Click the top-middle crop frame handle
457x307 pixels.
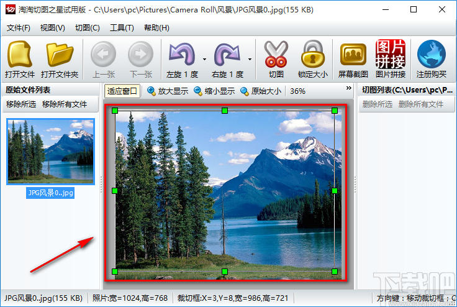click(225, 111)
